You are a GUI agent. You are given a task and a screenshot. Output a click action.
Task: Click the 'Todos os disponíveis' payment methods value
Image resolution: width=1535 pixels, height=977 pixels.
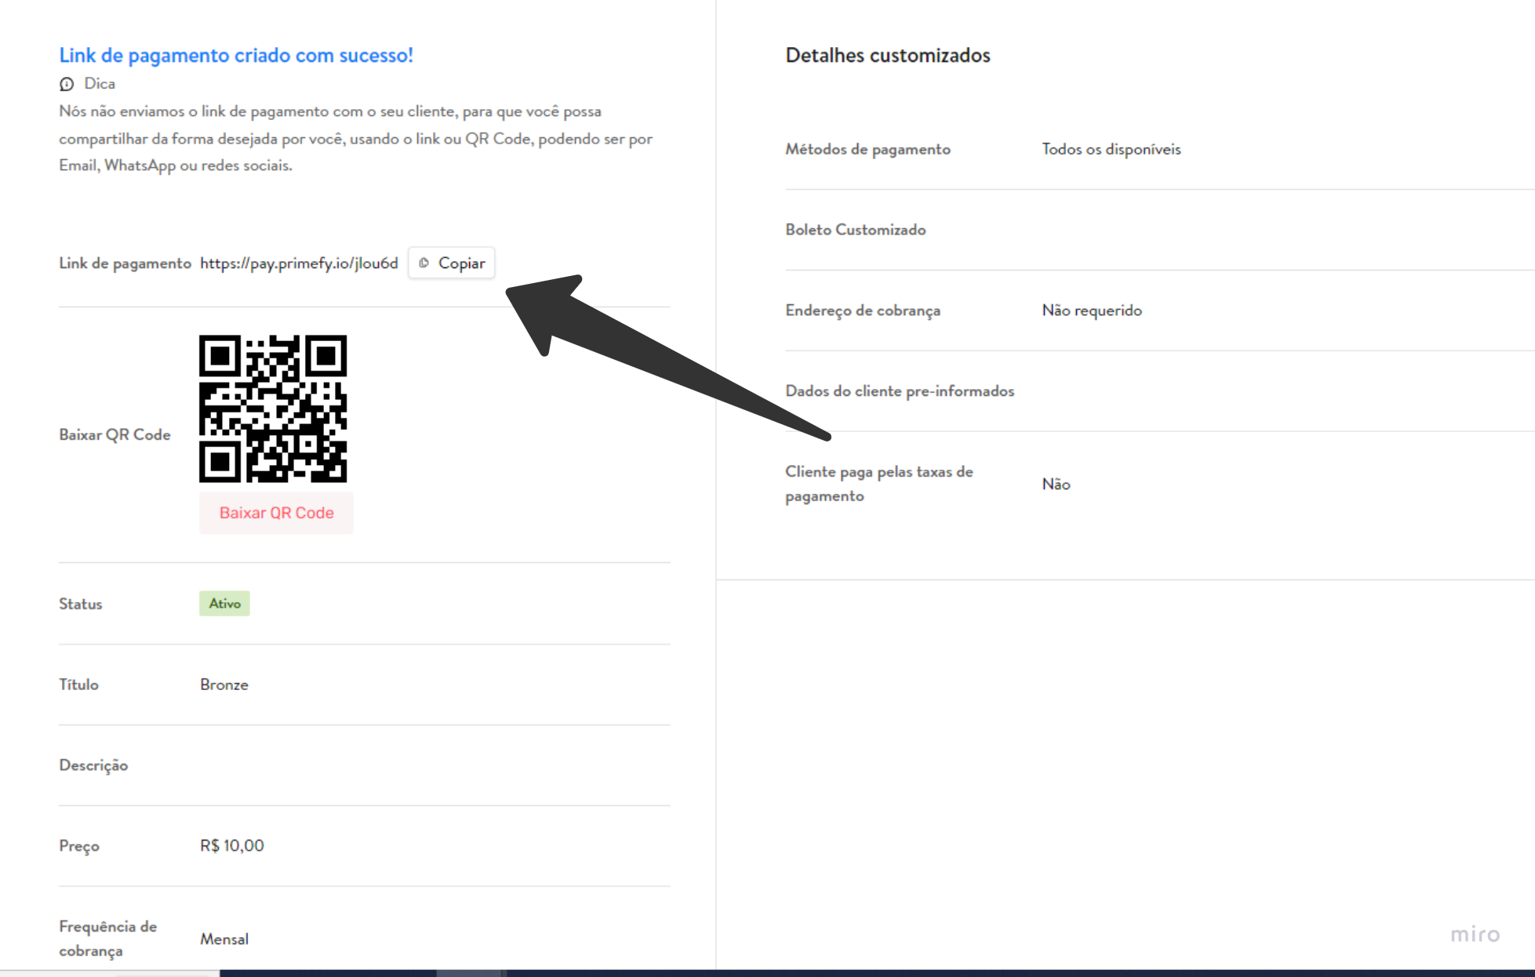(1111, 149)
